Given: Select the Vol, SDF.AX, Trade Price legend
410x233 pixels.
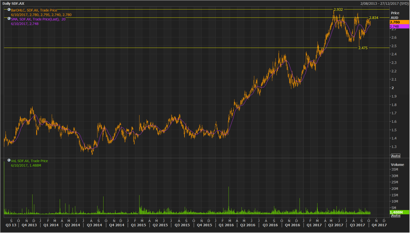Looking at the screenshot, I should pos(29,161).
